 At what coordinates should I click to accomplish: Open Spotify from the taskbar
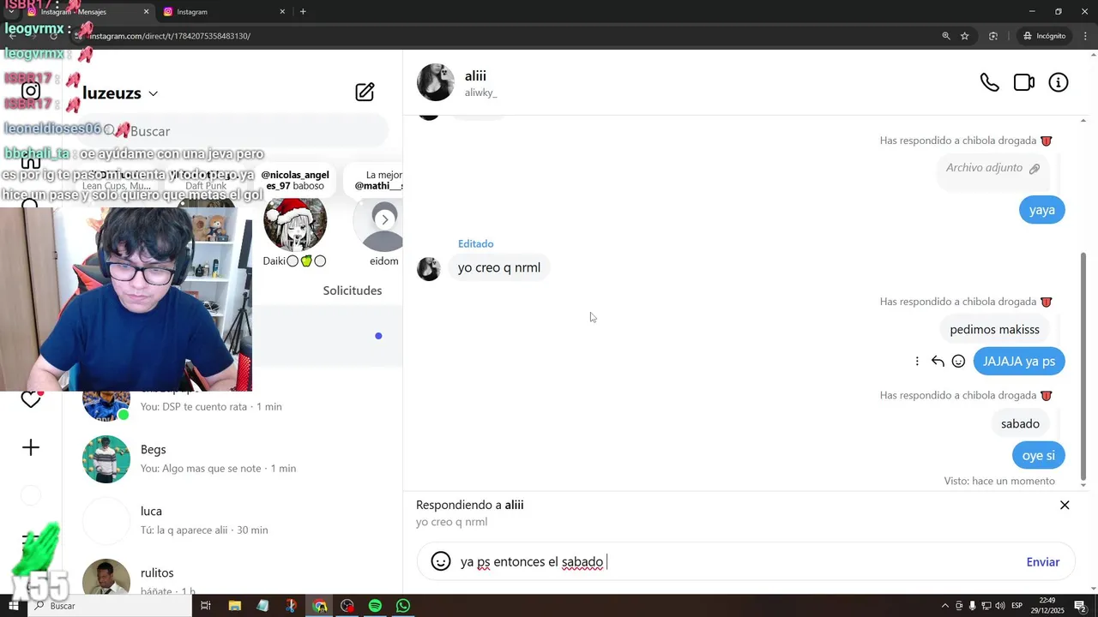pos(375,606)
